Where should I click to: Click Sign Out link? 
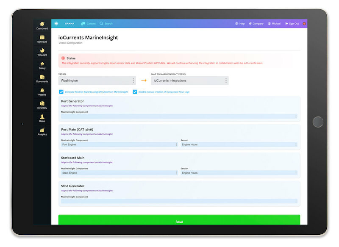(292, 24)
